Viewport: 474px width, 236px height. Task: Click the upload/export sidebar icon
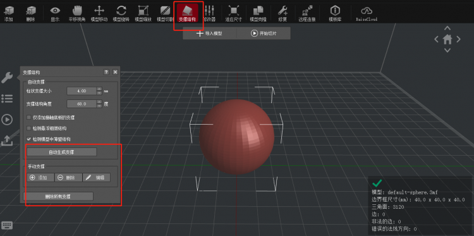7,140
